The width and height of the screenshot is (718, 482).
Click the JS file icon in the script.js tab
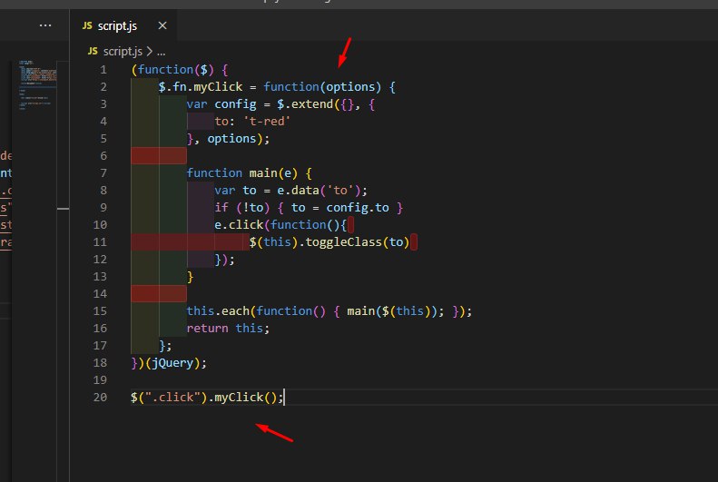tap(87, 25)
